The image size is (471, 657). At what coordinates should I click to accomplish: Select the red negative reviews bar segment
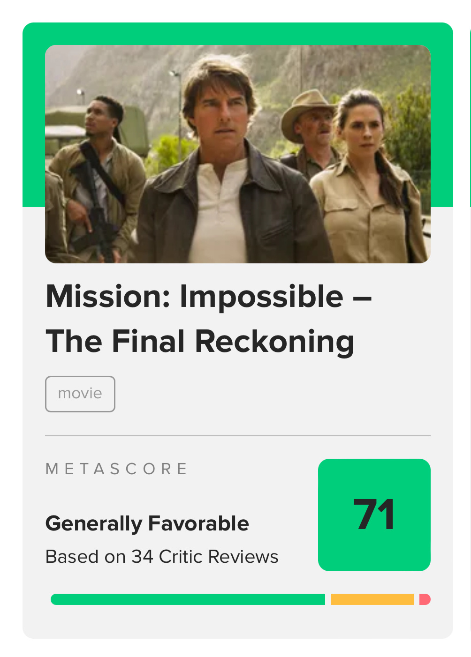(425, 599)
